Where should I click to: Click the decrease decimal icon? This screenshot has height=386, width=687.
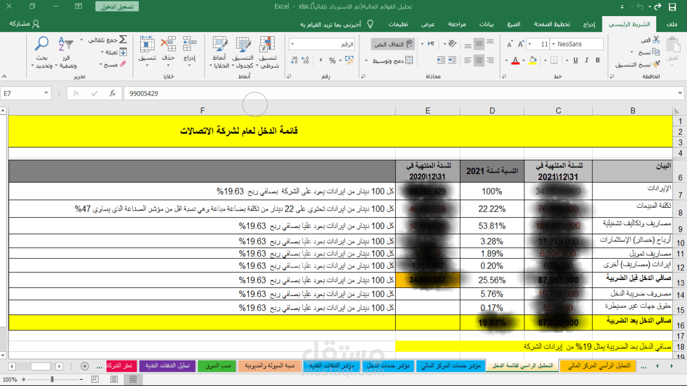pyautogui.click(x=294, y=60)
